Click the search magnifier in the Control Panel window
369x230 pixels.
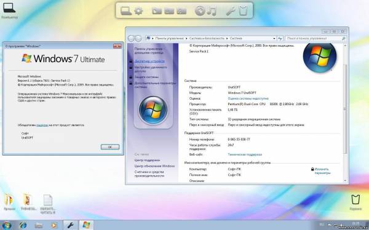coord(343,38)
